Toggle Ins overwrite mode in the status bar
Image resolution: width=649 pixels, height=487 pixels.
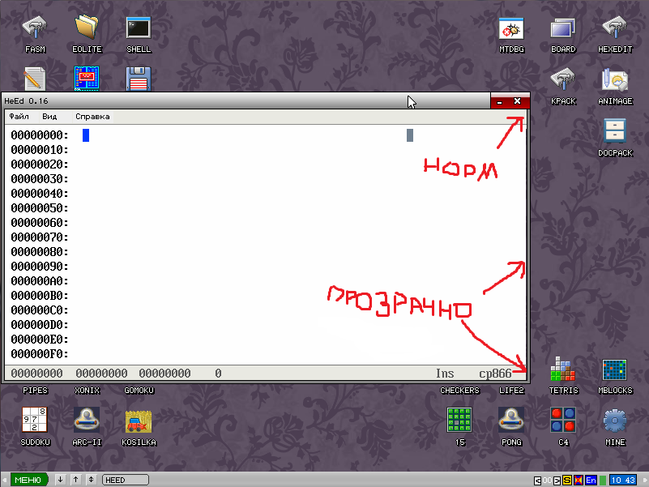[444, 374]
